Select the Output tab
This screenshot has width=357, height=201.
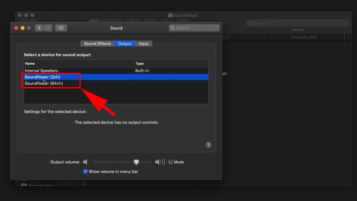pos(124,43)
